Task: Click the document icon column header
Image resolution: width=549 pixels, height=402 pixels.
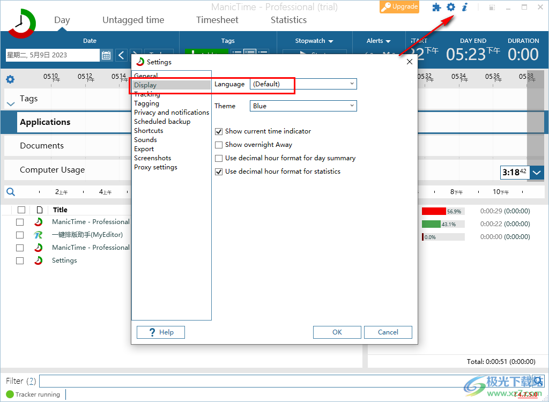Action: coord(40,210)
